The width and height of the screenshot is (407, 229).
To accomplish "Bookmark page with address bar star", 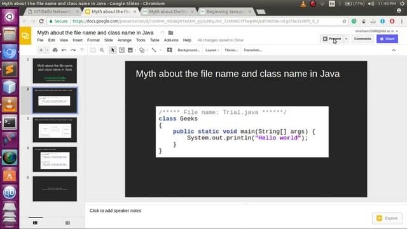I will click(x=344, y=21).
